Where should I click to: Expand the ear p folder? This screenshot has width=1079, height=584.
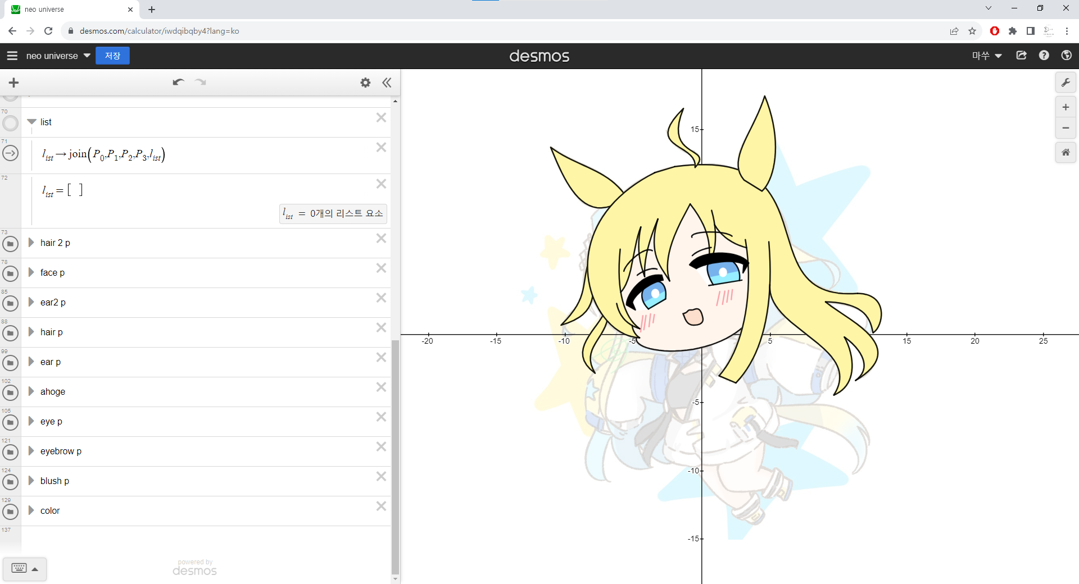click(31, 362)
